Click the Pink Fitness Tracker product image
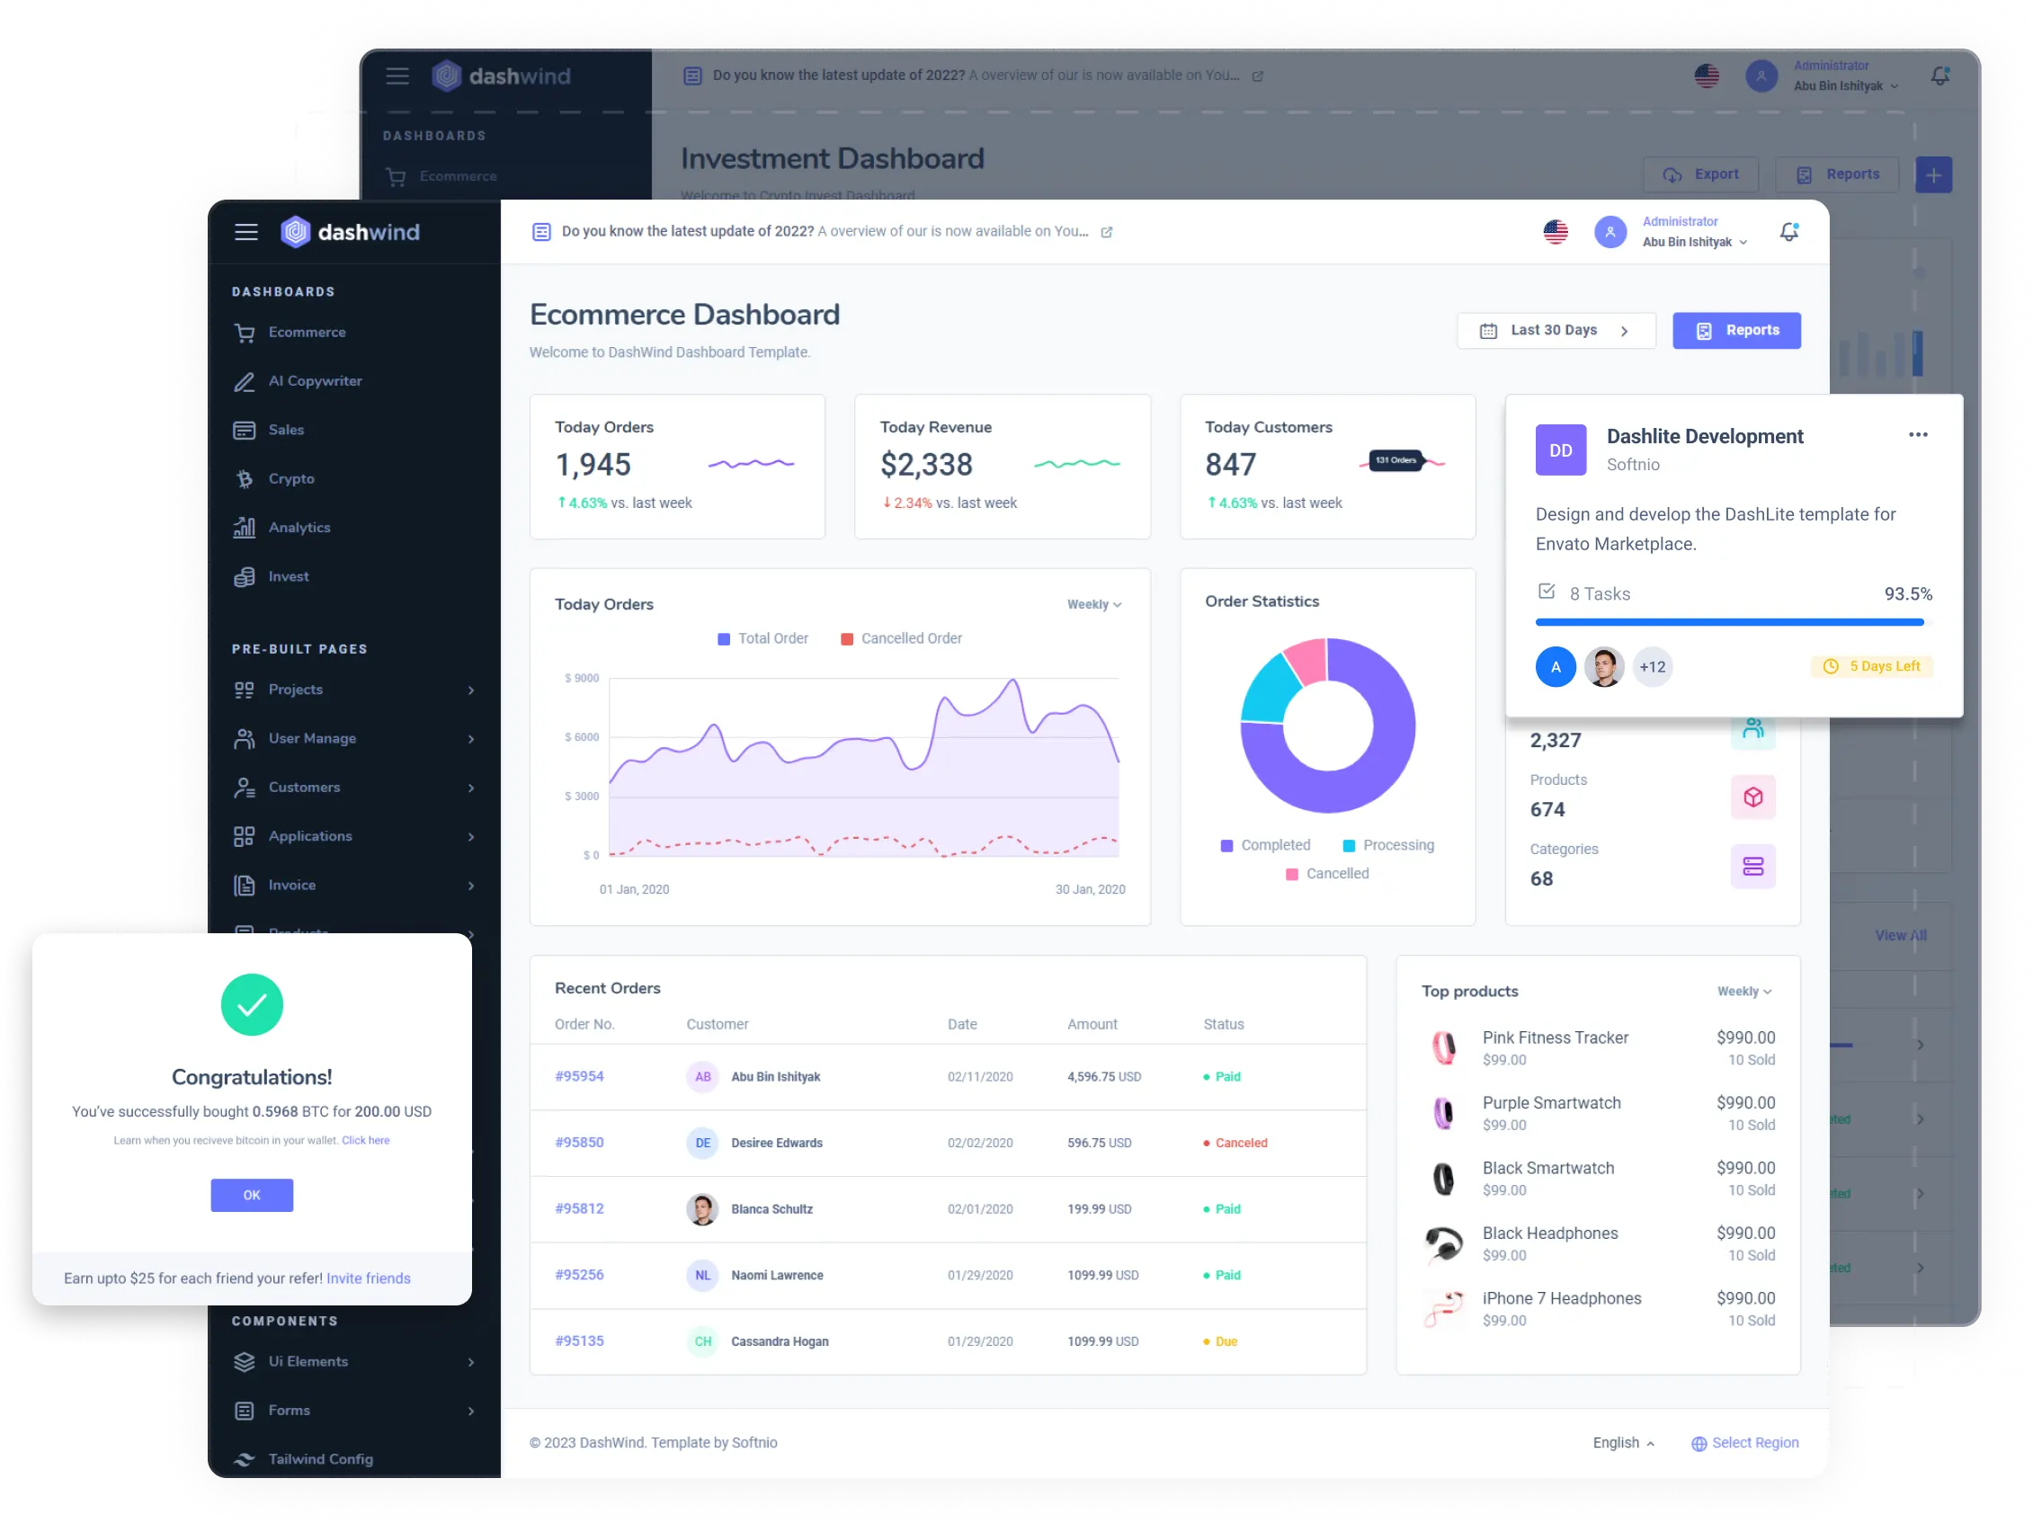Image resolution: width=2033 pixels, height=1532 pixels. click(1443, 1047)
